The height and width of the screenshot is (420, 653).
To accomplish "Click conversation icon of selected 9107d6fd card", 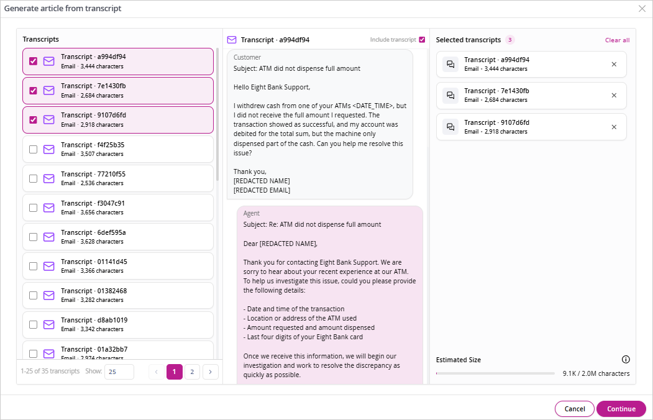I will [x=450, y=127].
